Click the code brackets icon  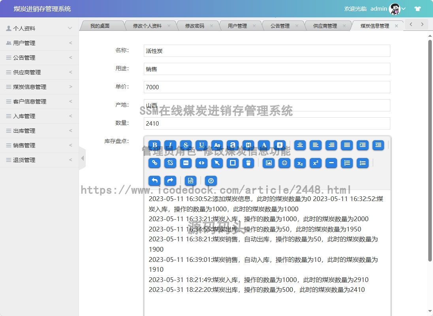(x=201, y=163)
